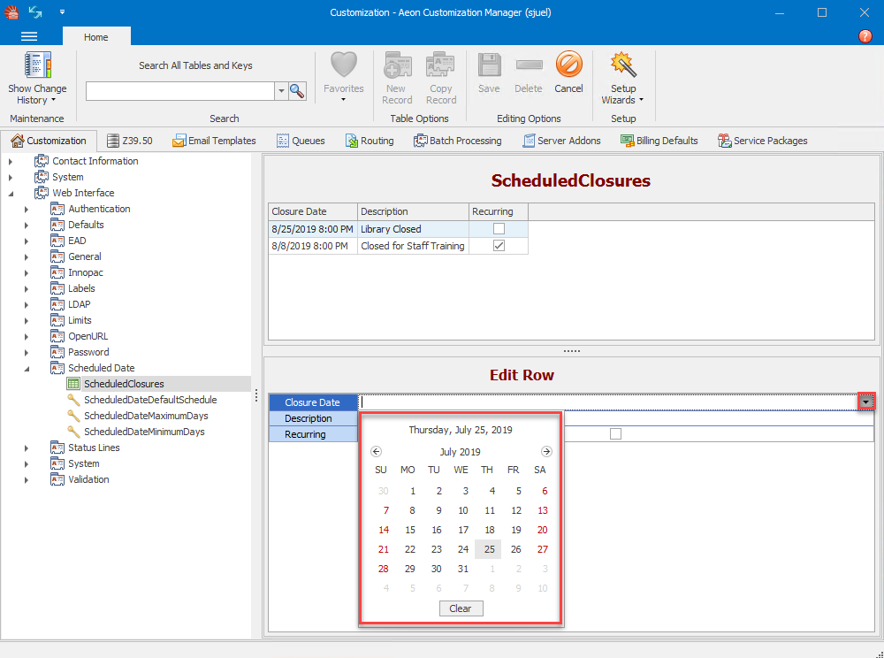Click the red help question icon

(x=865, y=36)
